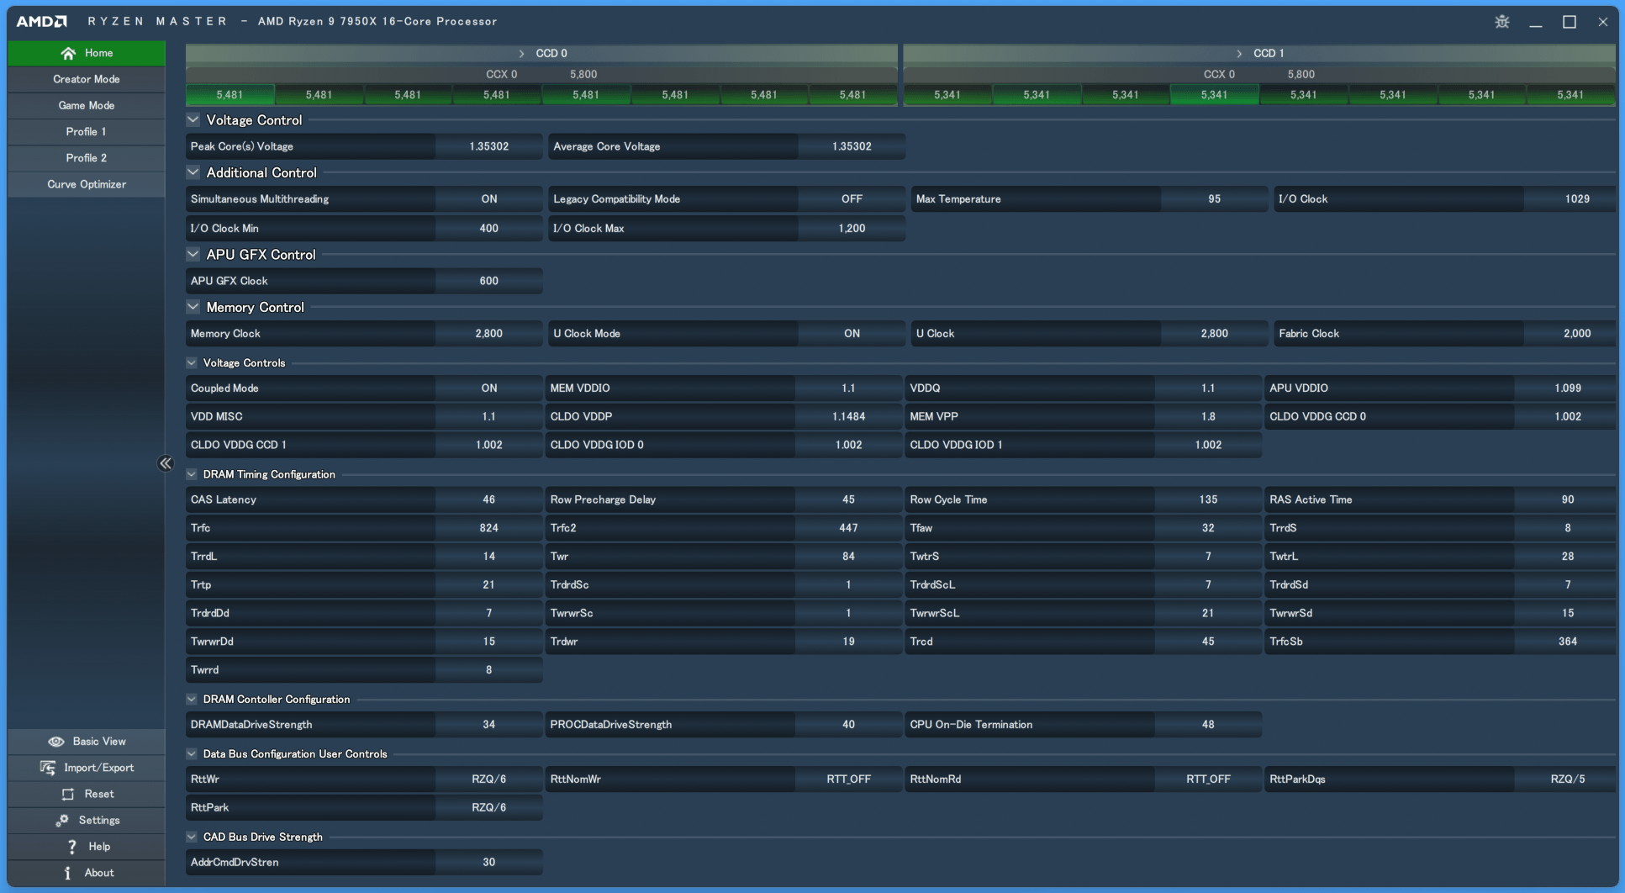Click U Clock Mode ON value
The image size is (1625, 893).
(852, 334)
